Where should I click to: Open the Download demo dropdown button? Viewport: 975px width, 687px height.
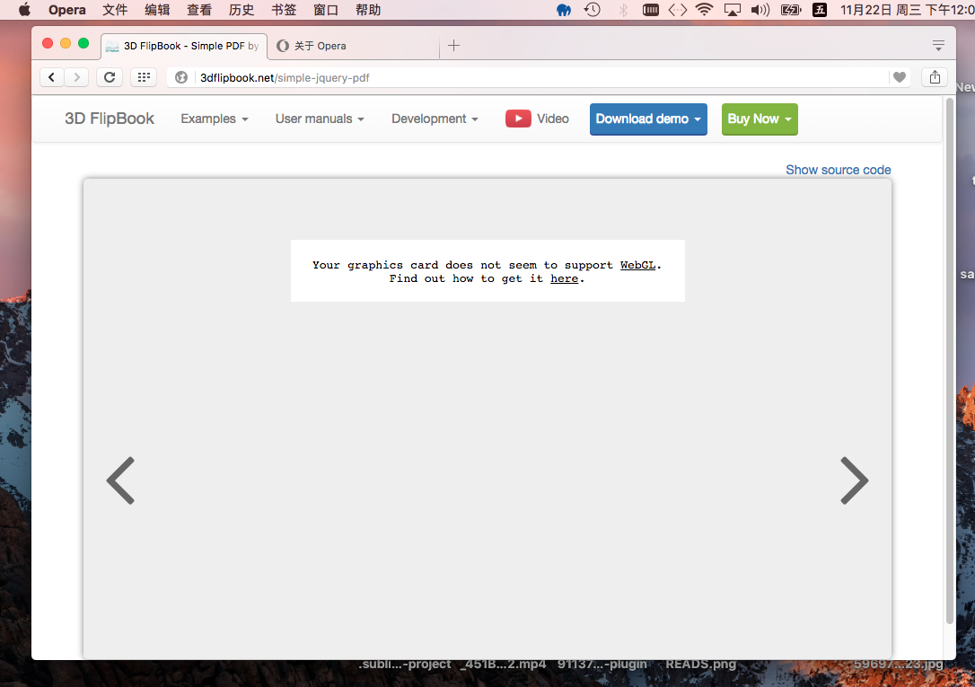click(648, 119)
